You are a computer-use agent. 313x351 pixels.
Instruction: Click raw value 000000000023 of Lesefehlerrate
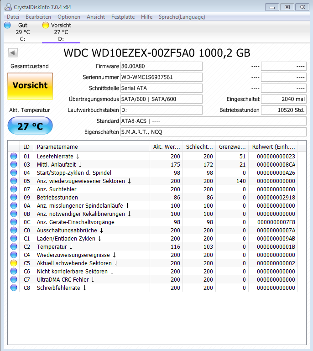276,156
